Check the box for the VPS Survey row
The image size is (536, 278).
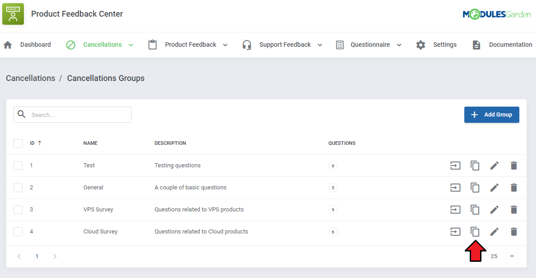(x=18, y=210)
